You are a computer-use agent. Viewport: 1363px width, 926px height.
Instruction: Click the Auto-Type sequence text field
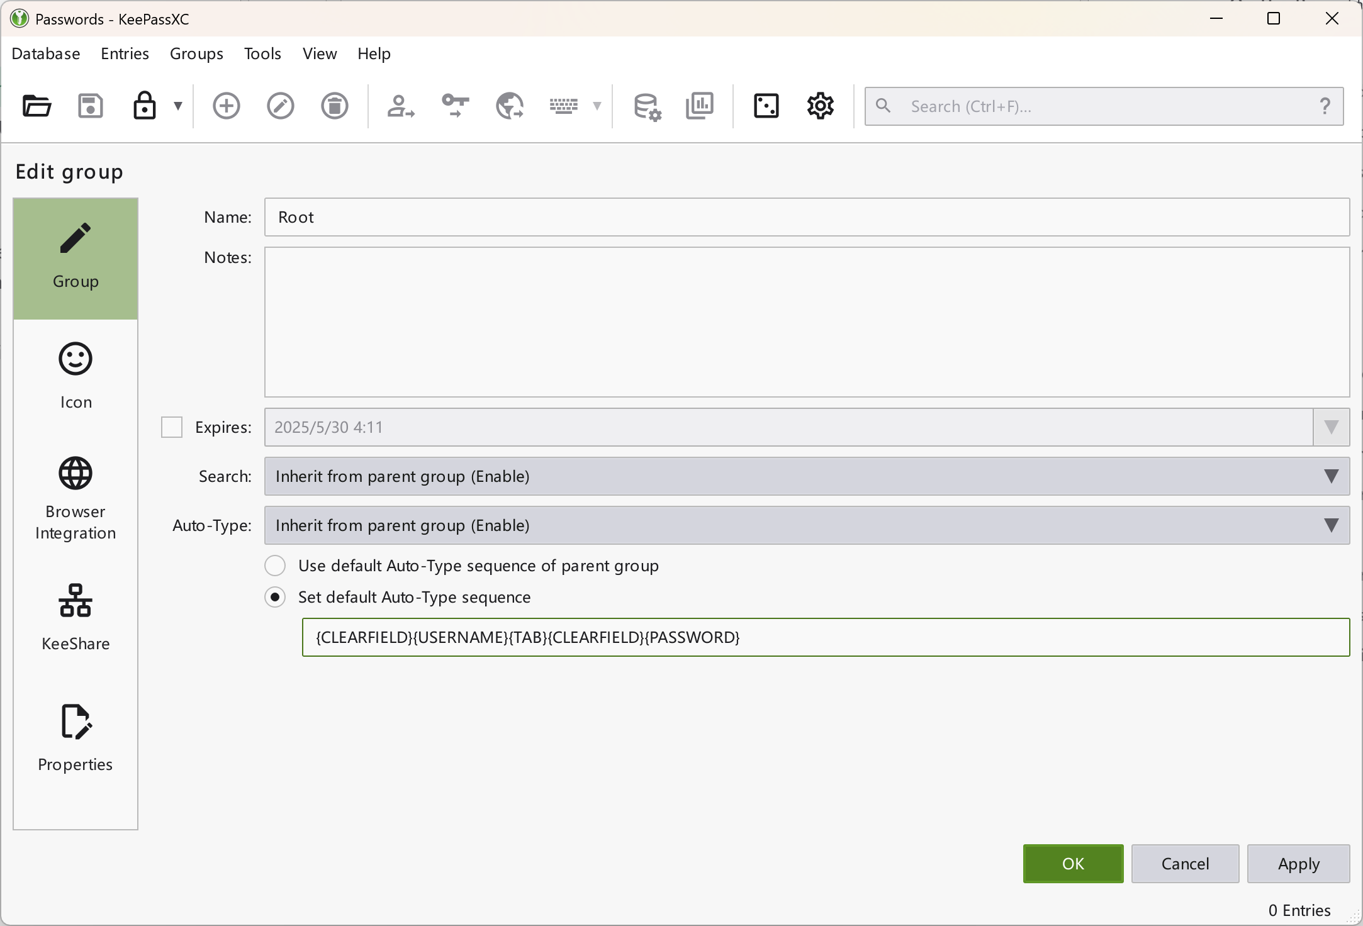pos(826,637)
